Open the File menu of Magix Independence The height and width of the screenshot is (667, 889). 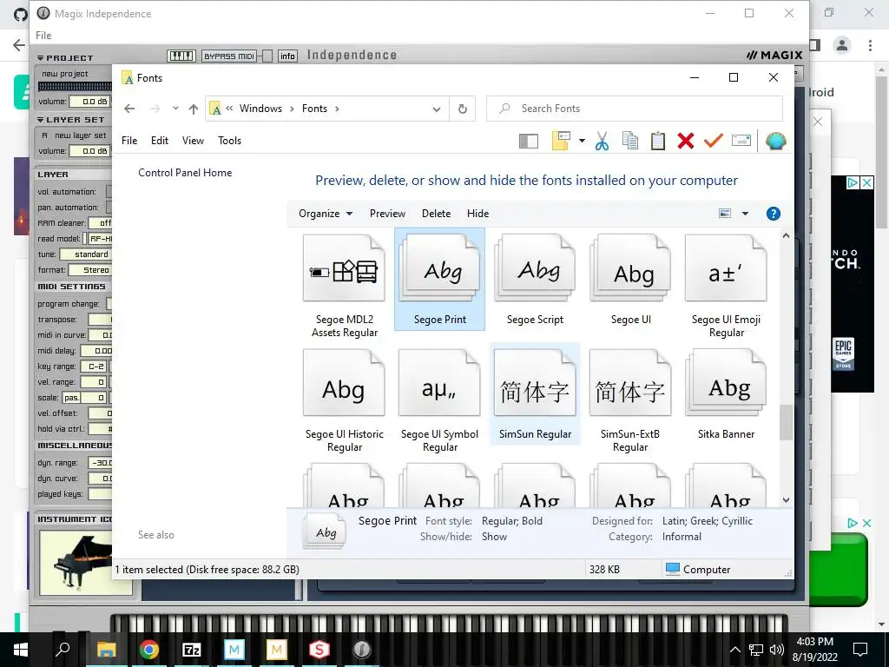[43, 35]
